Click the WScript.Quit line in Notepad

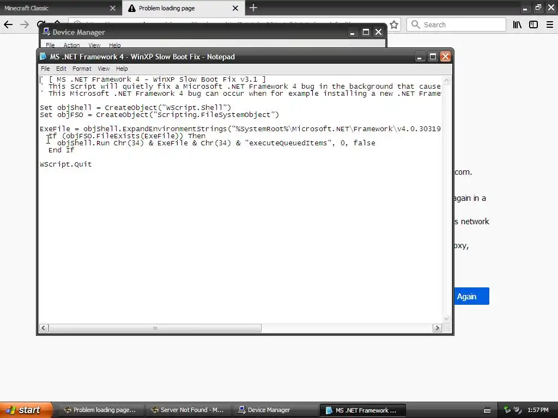point(65,164)
